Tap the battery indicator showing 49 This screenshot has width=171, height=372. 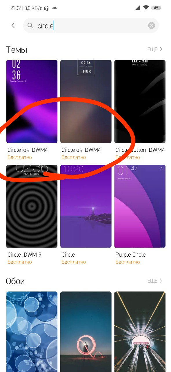[156, 8]
